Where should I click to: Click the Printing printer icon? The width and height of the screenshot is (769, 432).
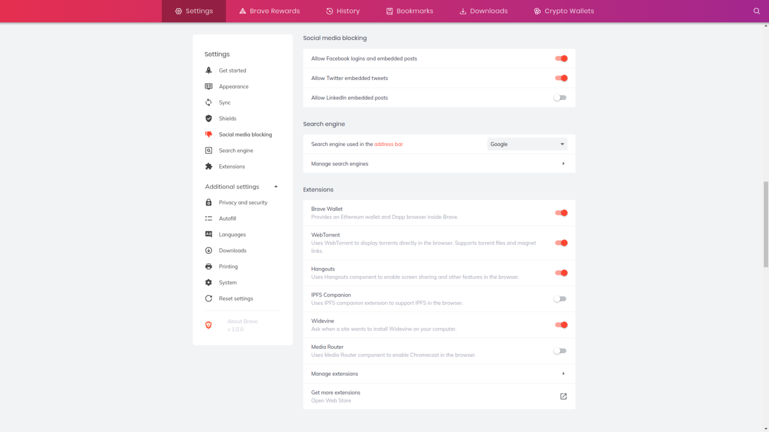coord(209,266)
